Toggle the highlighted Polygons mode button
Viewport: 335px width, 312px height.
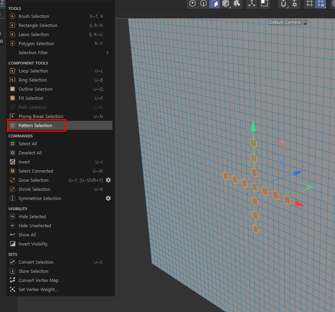(215, 4)
